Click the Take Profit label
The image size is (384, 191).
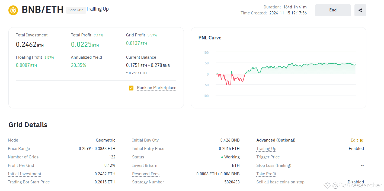pyautogui.click(x=266, y=174)
